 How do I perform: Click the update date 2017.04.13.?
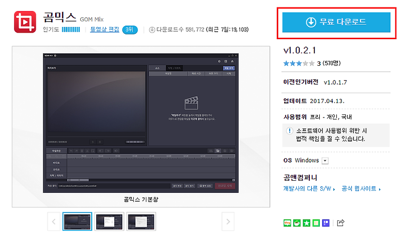click(x=327, y=101)
